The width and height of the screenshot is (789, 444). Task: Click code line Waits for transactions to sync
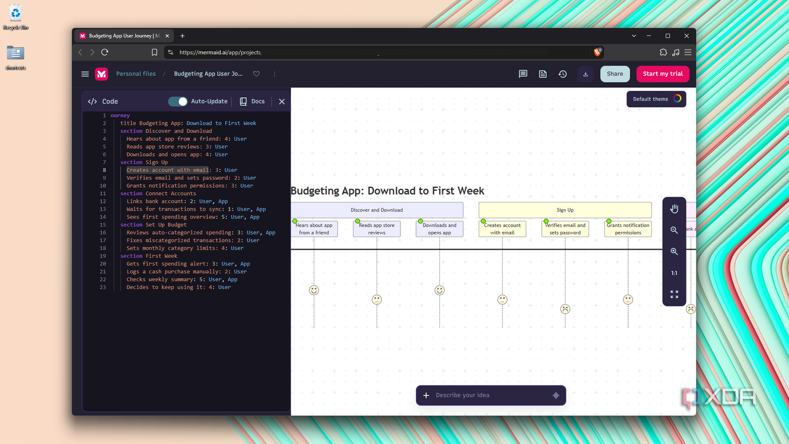196,209
